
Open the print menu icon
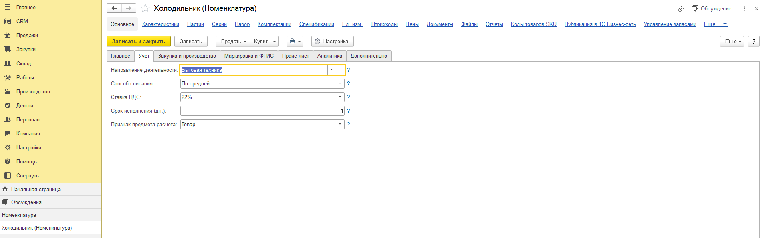coord(295,41)
